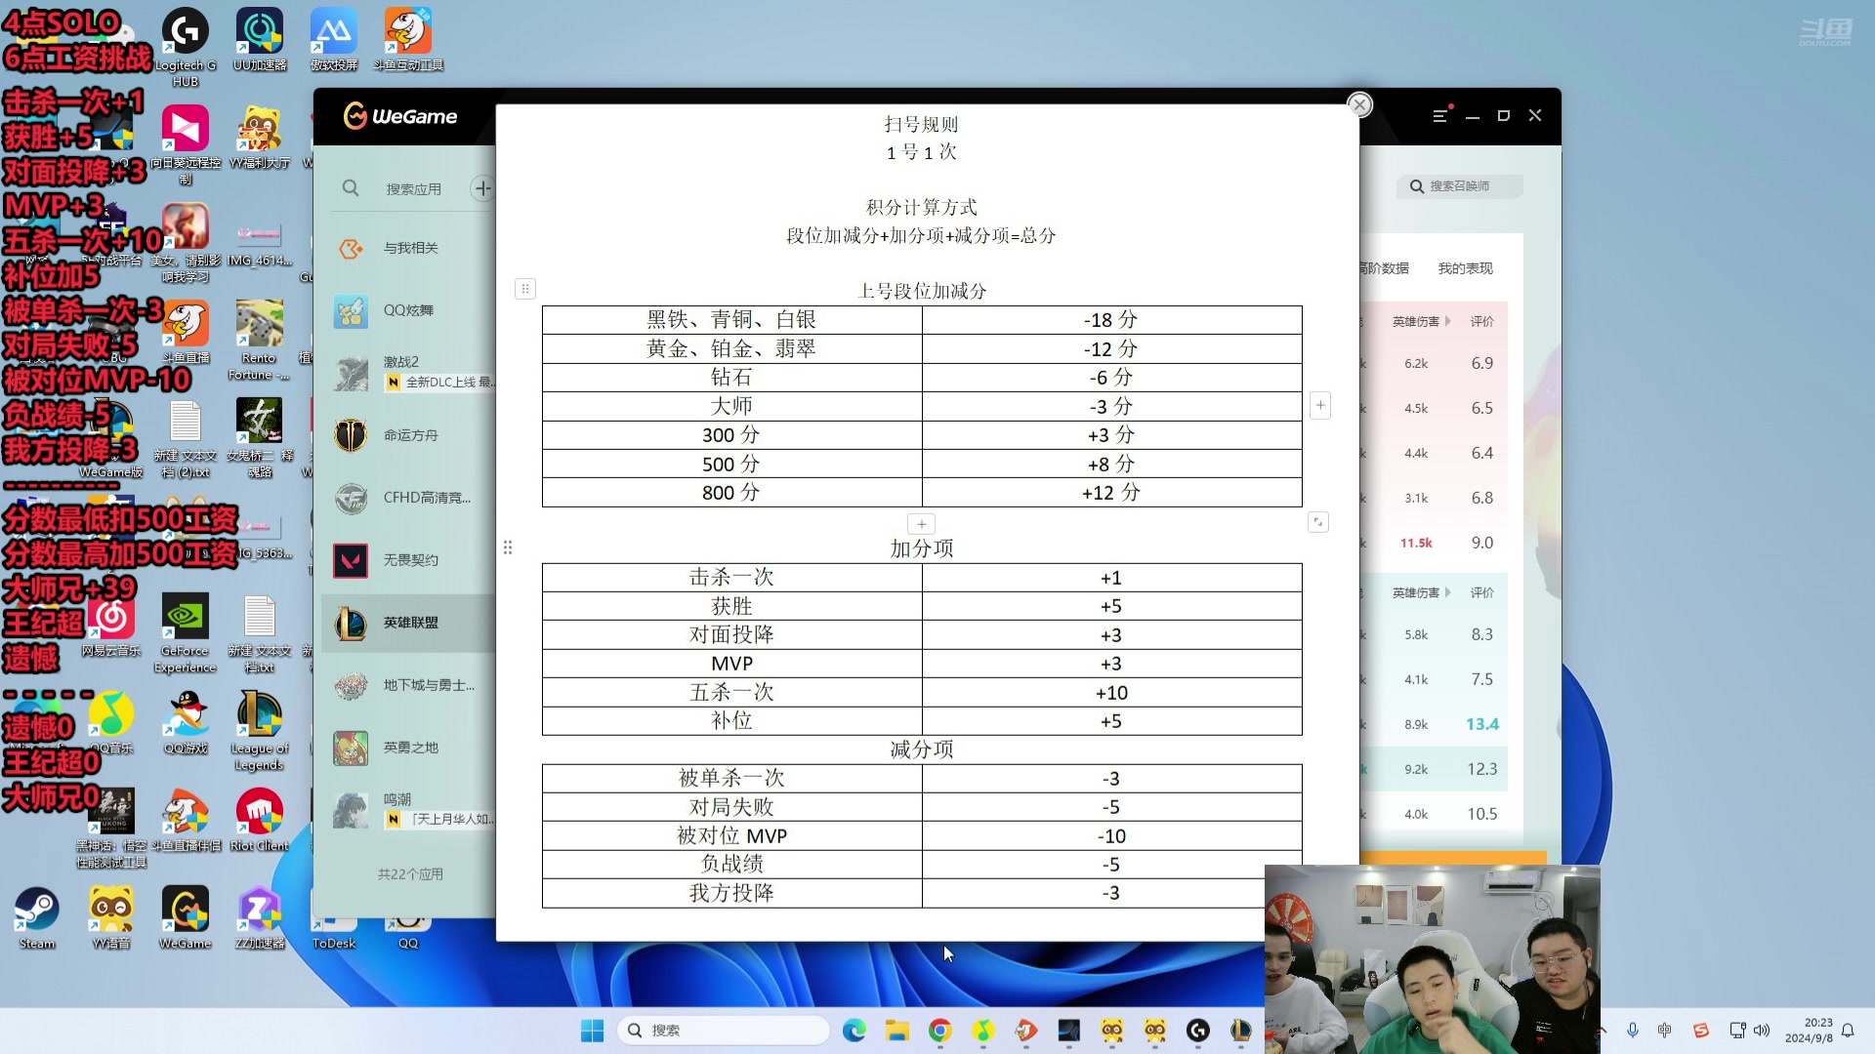Click the drag handle beside 加分项 table
Viewport: 1875px width, 1054px height.
pyautogui.click(x=508, y=547)
